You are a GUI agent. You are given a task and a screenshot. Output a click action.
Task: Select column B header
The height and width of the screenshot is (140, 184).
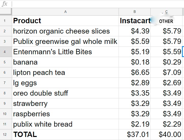point(135,12)
